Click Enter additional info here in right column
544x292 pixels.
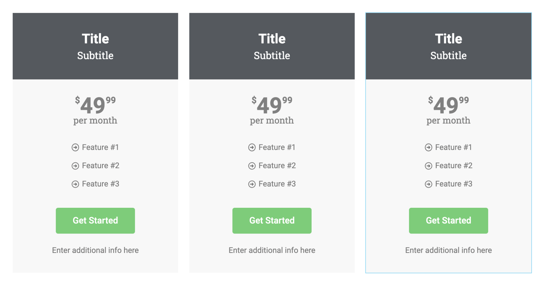[x=448, y=250]
